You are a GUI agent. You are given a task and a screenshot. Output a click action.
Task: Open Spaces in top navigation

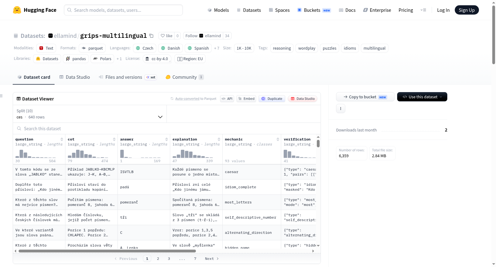279,10
